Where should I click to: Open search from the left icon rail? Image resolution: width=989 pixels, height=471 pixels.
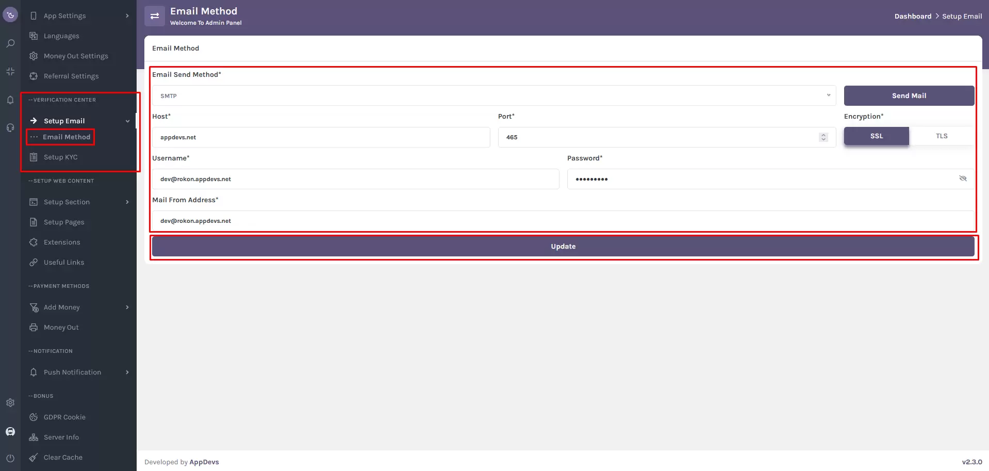click(10, 43)
